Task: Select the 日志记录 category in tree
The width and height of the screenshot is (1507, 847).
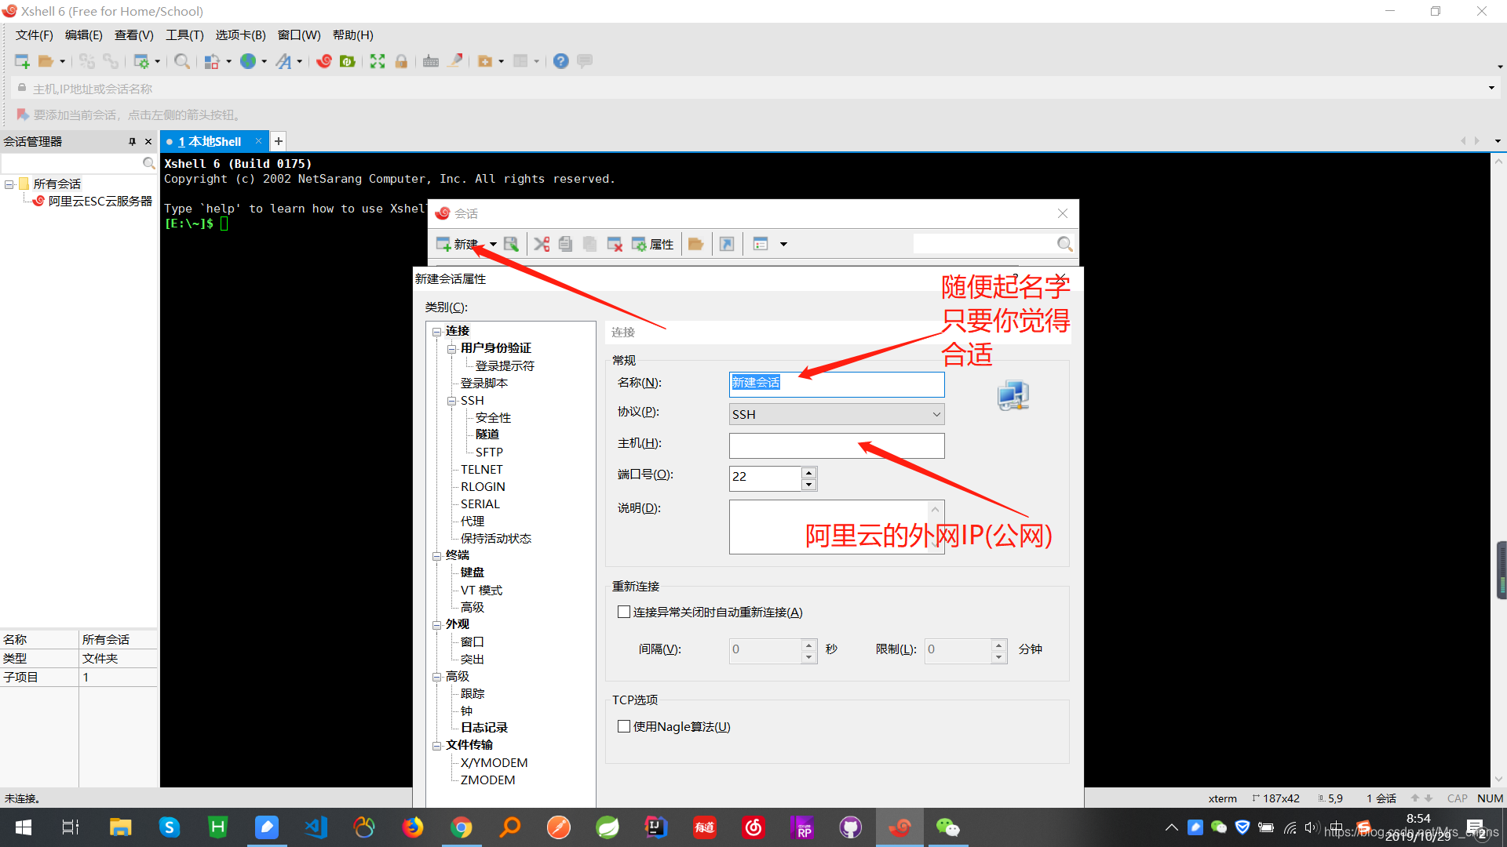Action: pos(484,728)
